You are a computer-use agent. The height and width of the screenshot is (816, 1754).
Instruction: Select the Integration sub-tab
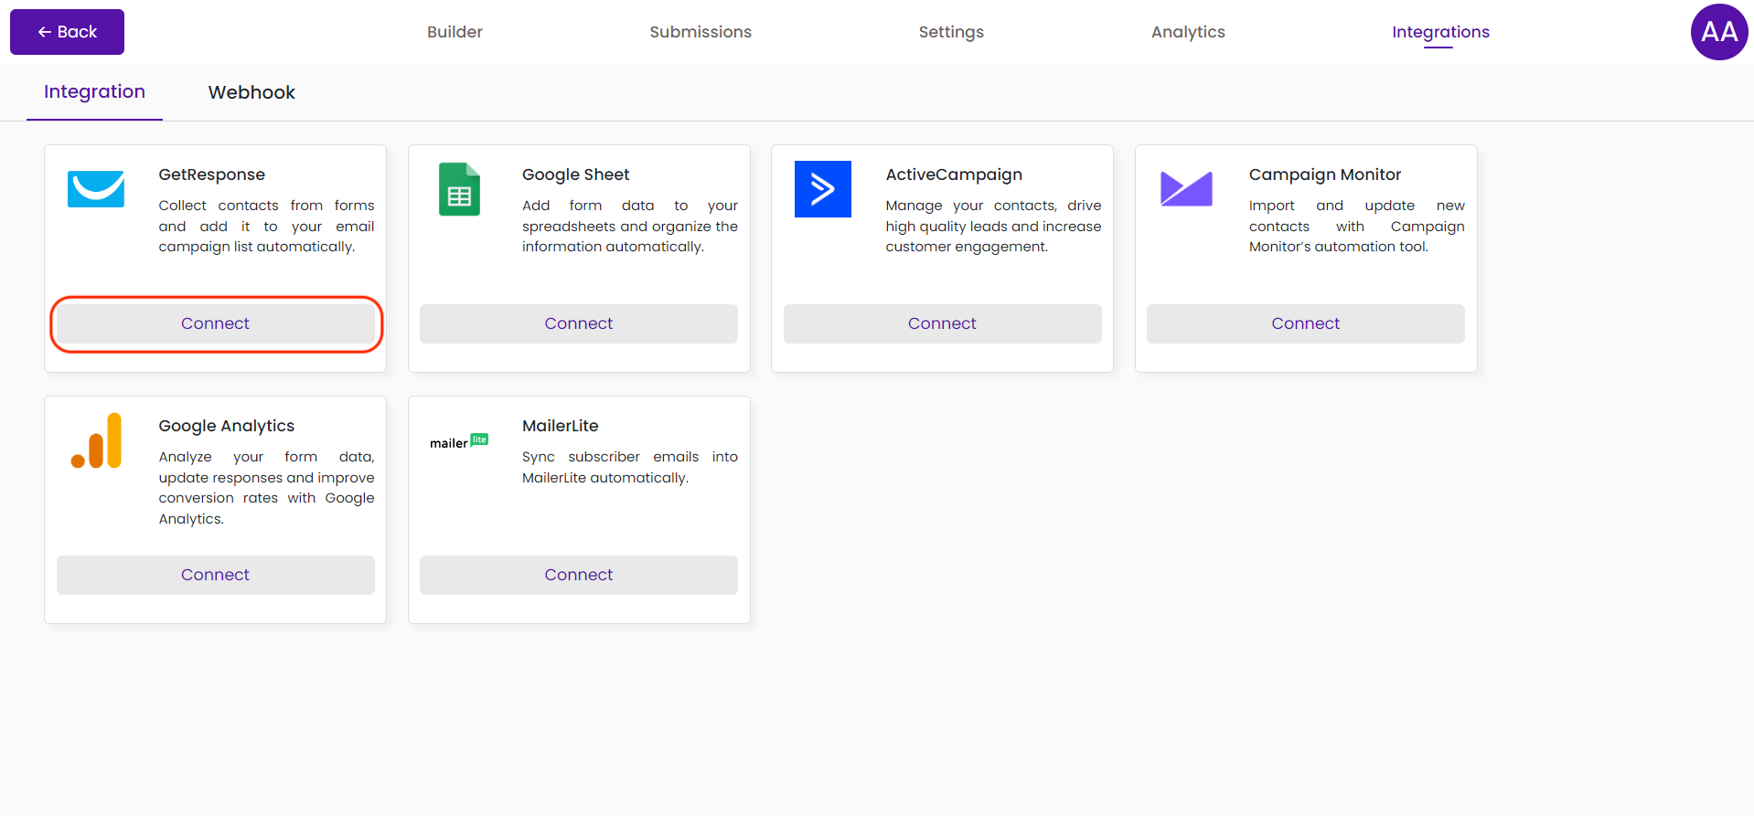point(94,91)
